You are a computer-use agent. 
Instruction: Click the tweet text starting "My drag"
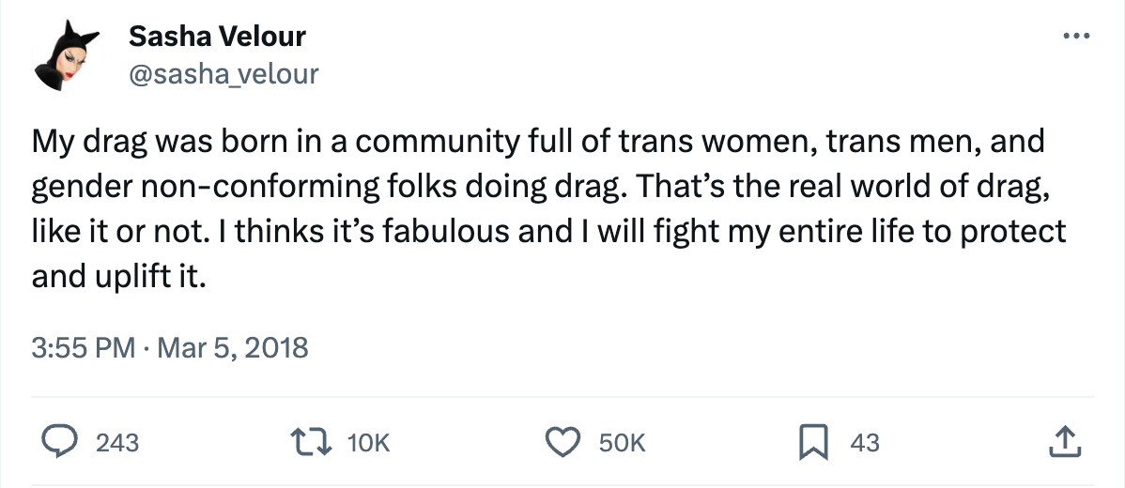[x=94, y=144]
